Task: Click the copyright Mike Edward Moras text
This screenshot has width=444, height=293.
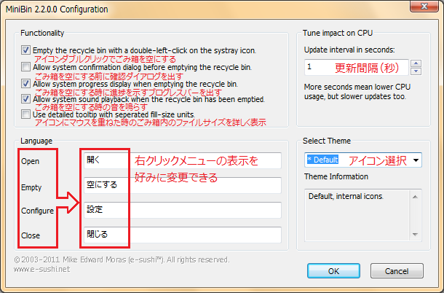Action: pyautogui.click(x=122, y=259)
